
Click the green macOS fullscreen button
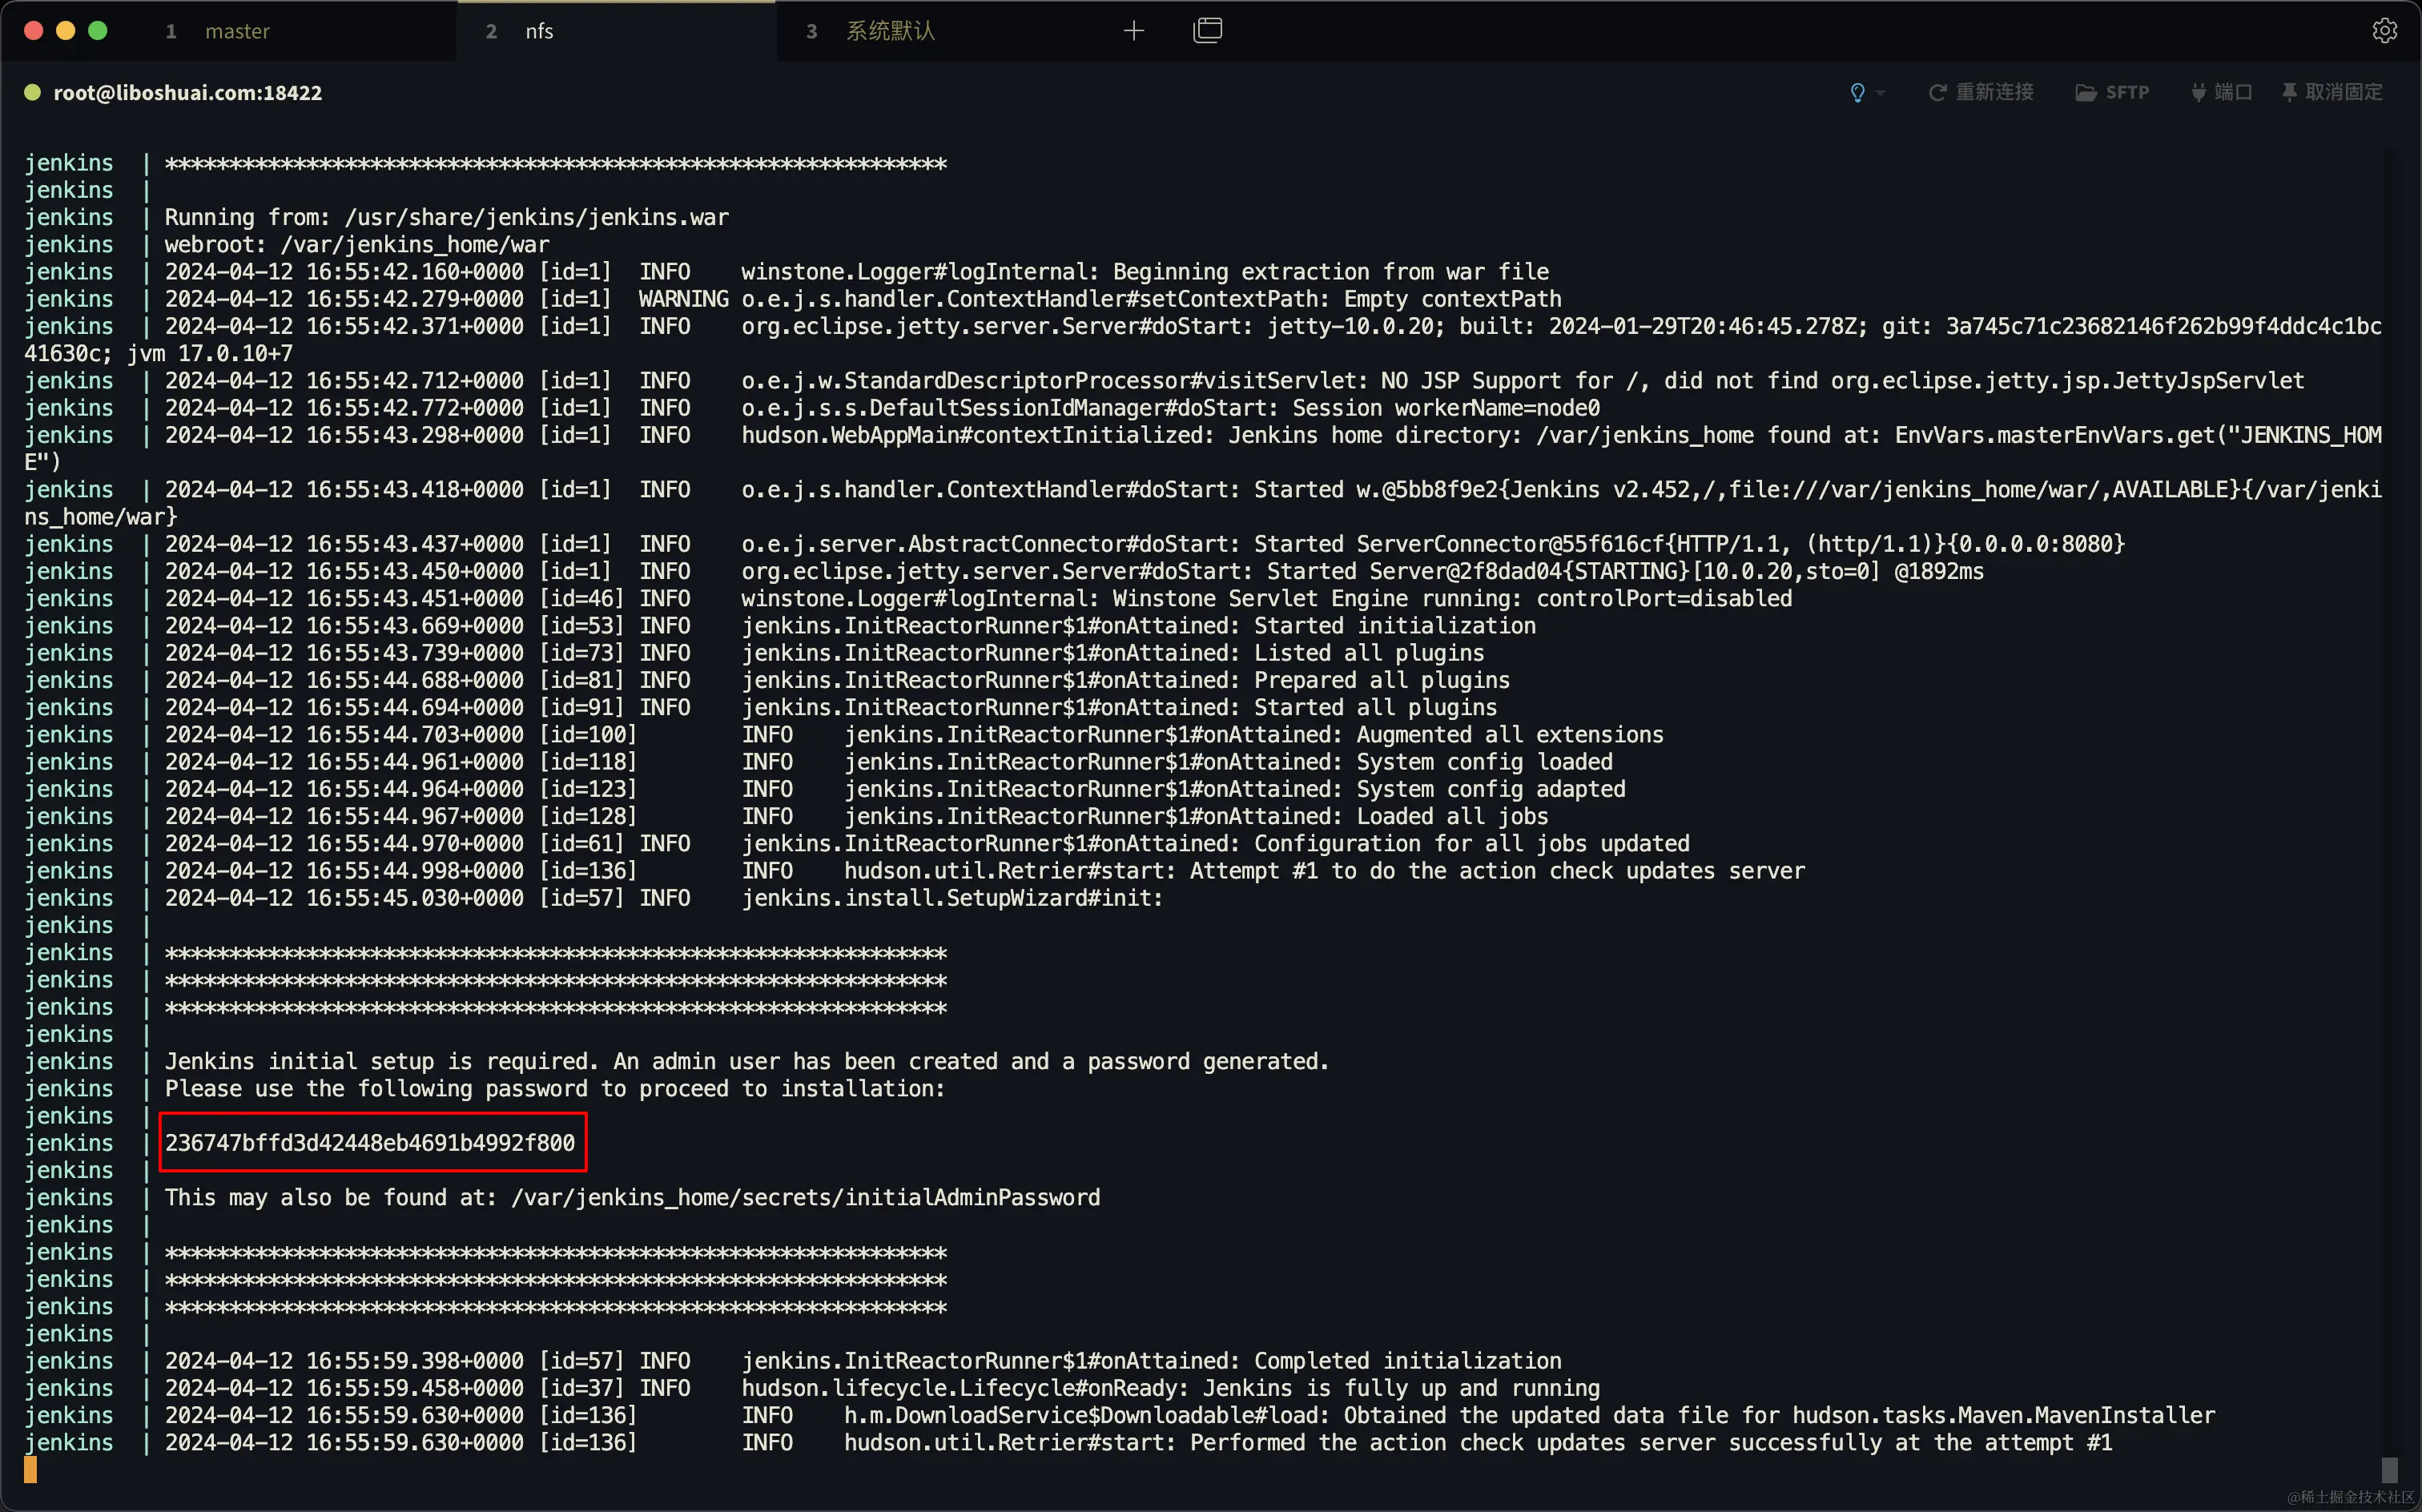point(98,31)
